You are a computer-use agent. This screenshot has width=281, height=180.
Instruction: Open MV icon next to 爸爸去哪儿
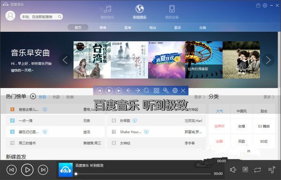45,109
